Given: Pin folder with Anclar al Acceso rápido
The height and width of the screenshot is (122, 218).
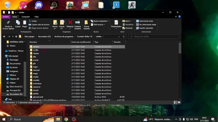Looking at the screenshot, I should 8,25.
